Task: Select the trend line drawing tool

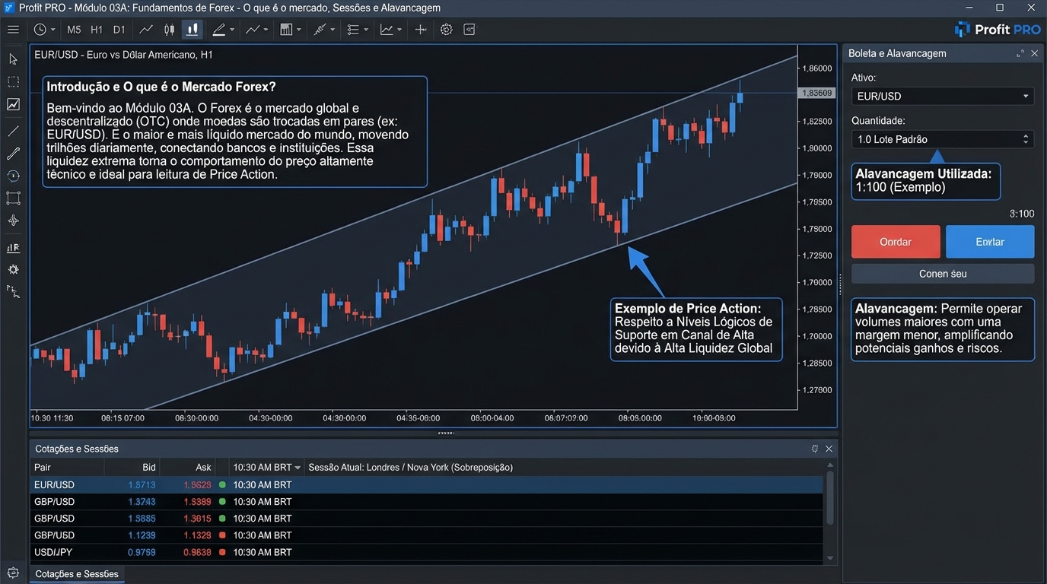Action: (x=13, y=132)
